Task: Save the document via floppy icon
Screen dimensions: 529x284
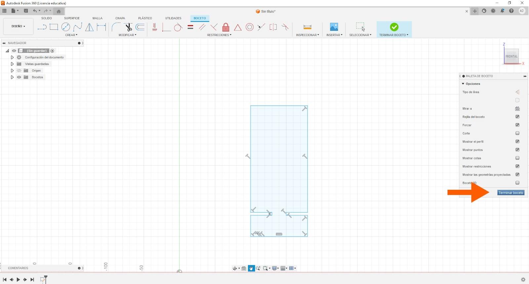Action: click(26, 11)
